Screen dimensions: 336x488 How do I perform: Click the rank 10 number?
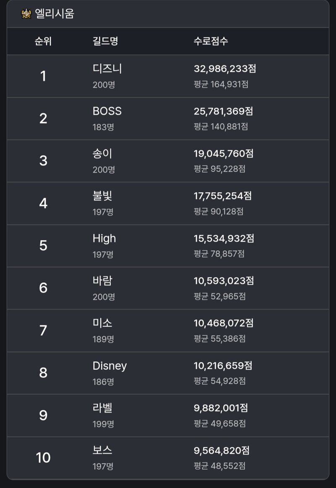[x=43, y=458]
